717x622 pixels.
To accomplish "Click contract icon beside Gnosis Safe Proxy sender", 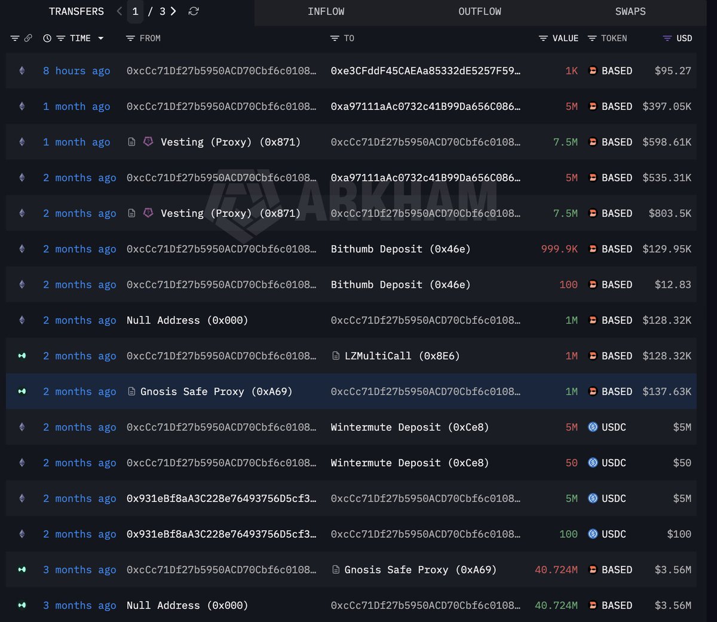I will point(131,392).
